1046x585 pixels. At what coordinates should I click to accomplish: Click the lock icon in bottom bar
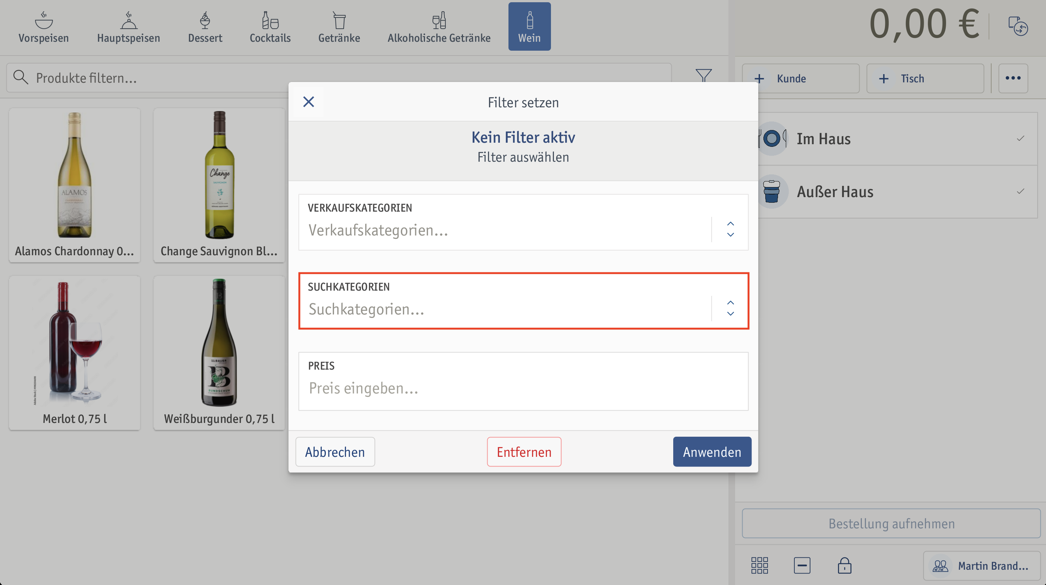(844, 565)
